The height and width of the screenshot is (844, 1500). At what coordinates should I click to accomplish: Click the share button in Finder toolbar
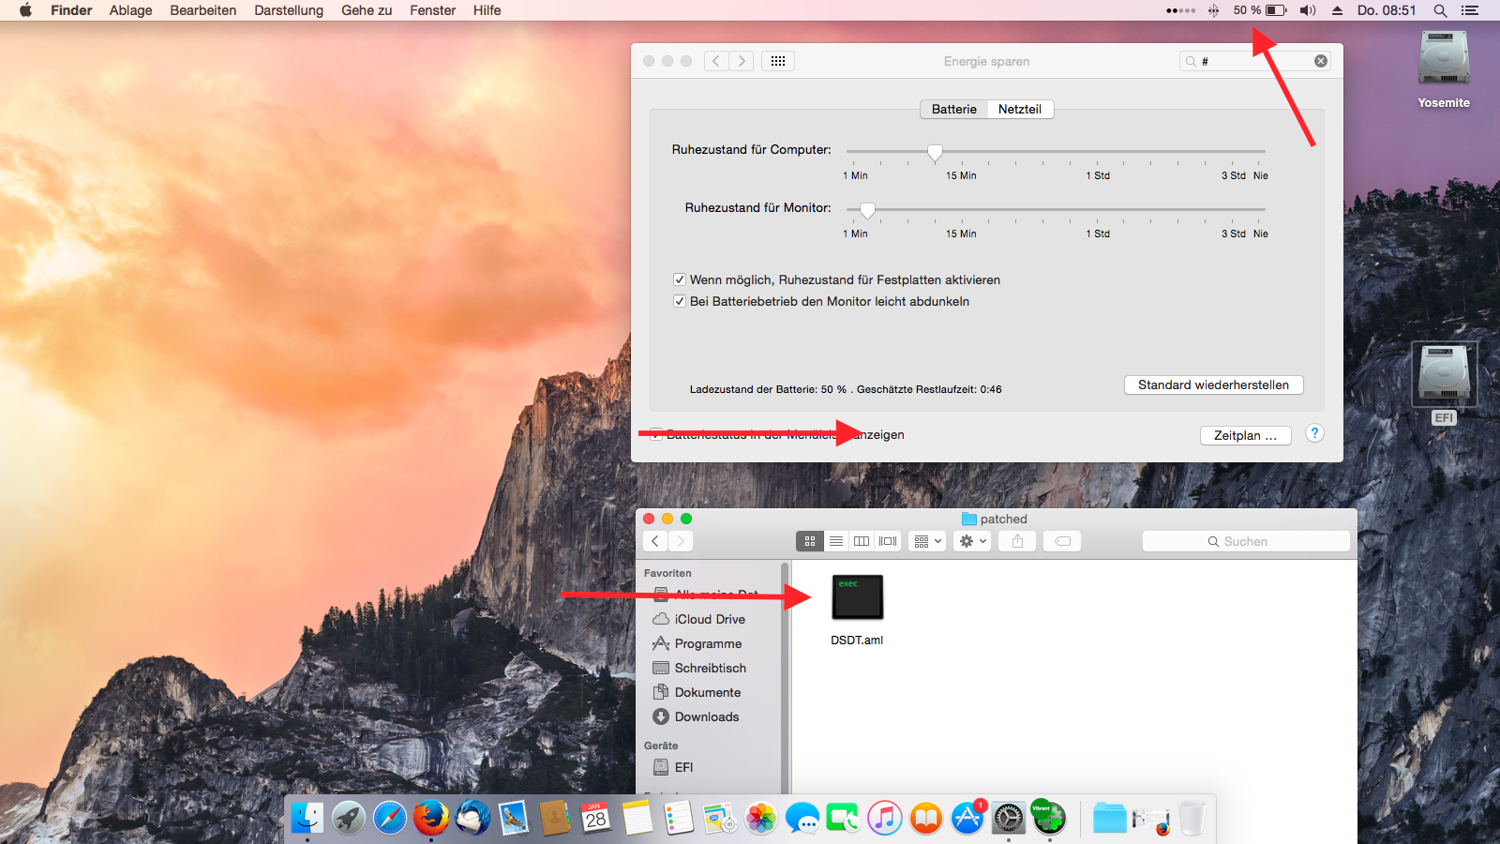tap(1017, 541)
